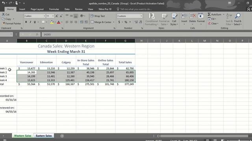Viewport: 252px width, 141px height.
Task: Click Decrease Indent icon
Action: (82, 22)
